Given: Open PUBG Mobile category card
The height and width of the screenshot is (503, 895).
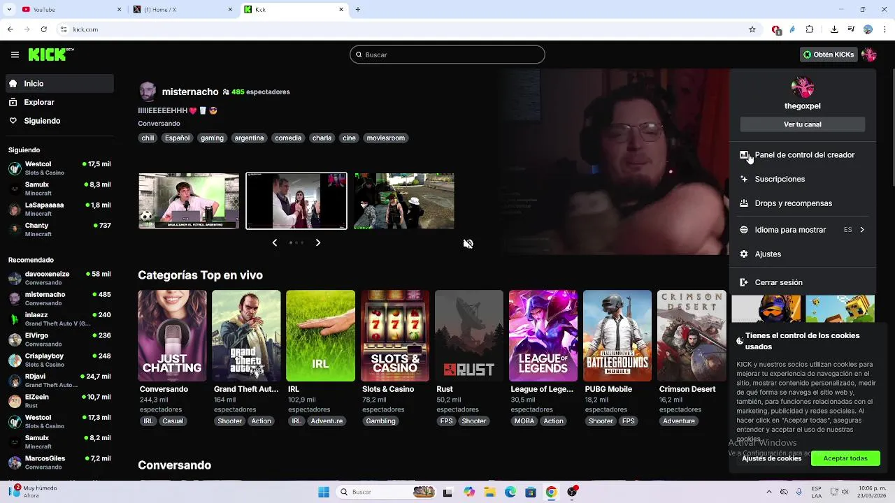Looking at the screenshot, I should [617, 336].
